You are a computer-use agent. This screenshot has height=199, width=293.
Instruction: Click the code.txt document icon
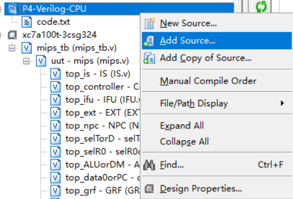tap(28, 22)
